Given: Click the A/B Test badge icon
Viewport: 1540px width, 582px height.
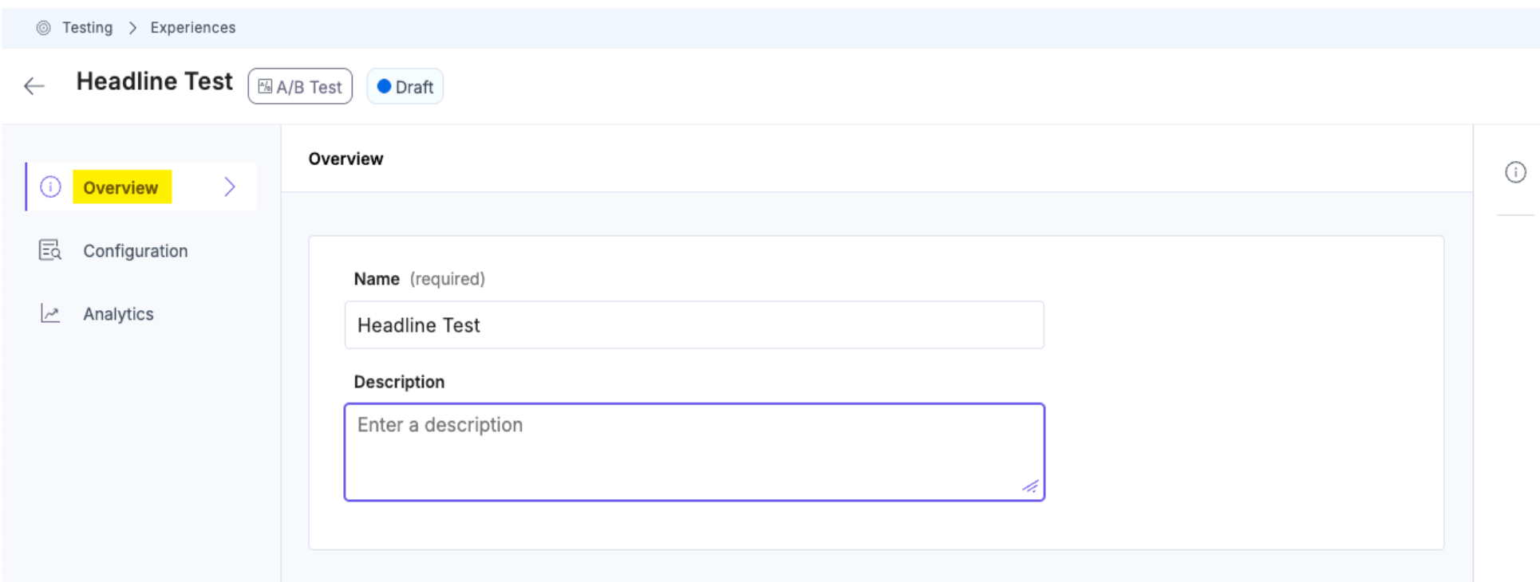Looking at the screenshot, I should click(x=265, y=86).
